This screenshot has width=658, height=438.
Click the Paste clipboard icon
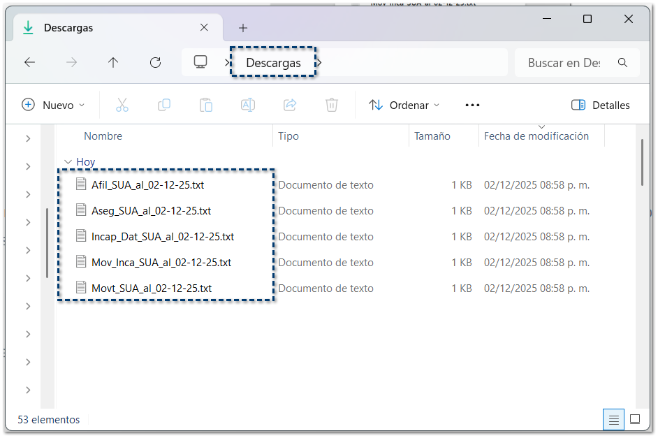(206, 105)
